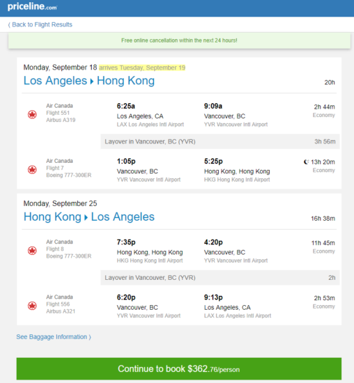
Task: Click Air Canada logo for Flight 551
Action: [32, 114]
